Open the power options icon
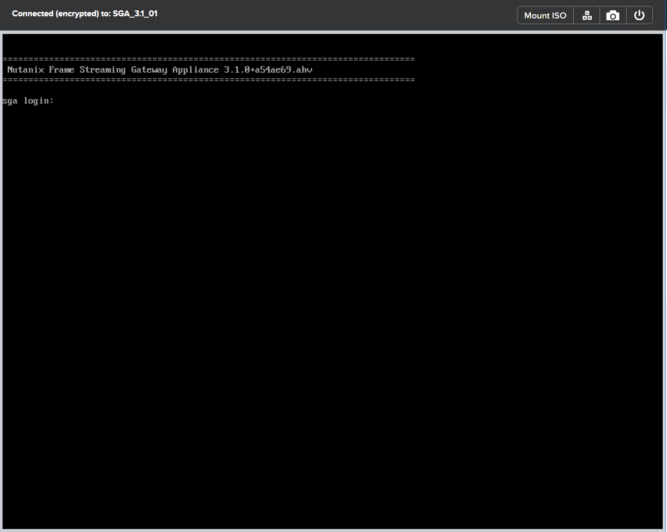Screen dimensions: 667x532 pyautogui.click(x=639, y=15)
